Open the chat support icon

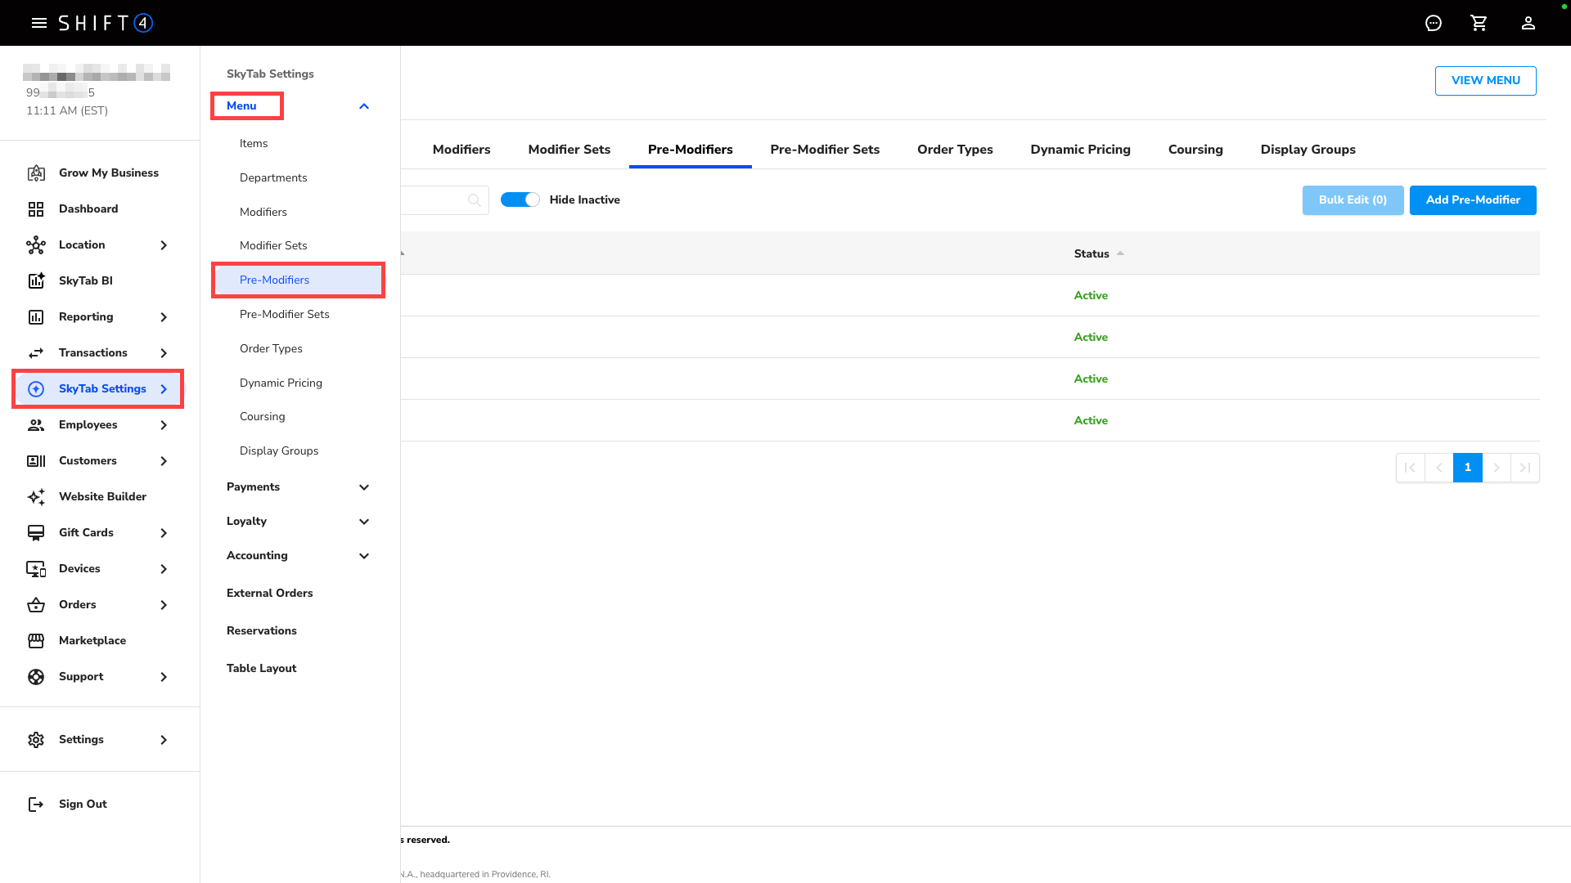point(1433,23)
